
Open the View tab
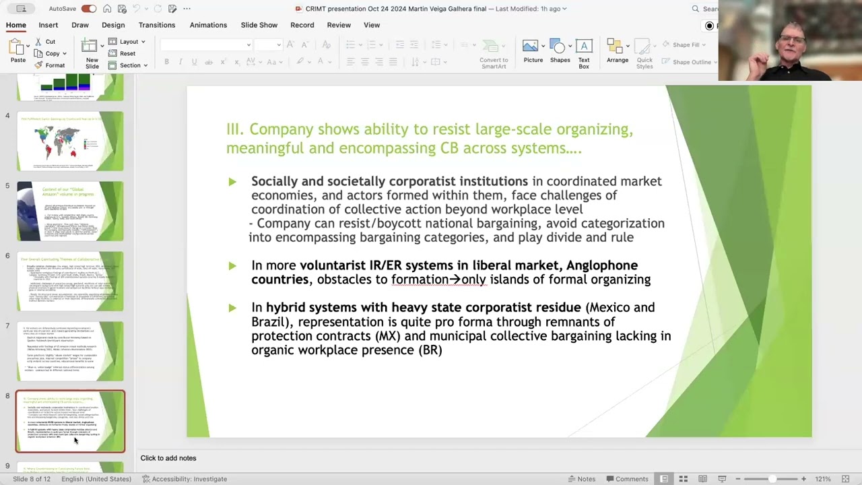(x=372, y=25)
